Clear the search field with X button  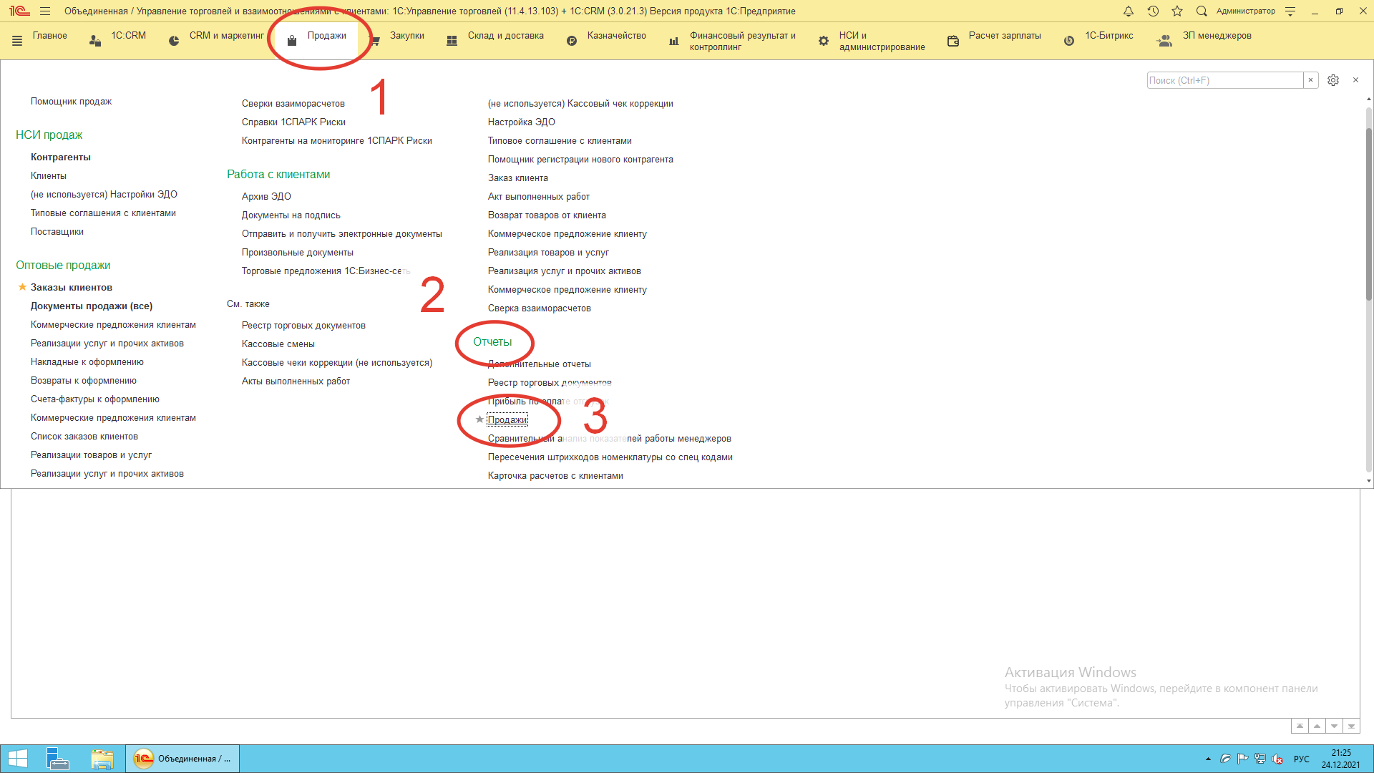1310,80
